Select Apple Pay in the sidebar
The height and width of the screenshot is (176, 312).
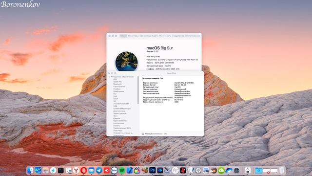[x=117, y=82]
